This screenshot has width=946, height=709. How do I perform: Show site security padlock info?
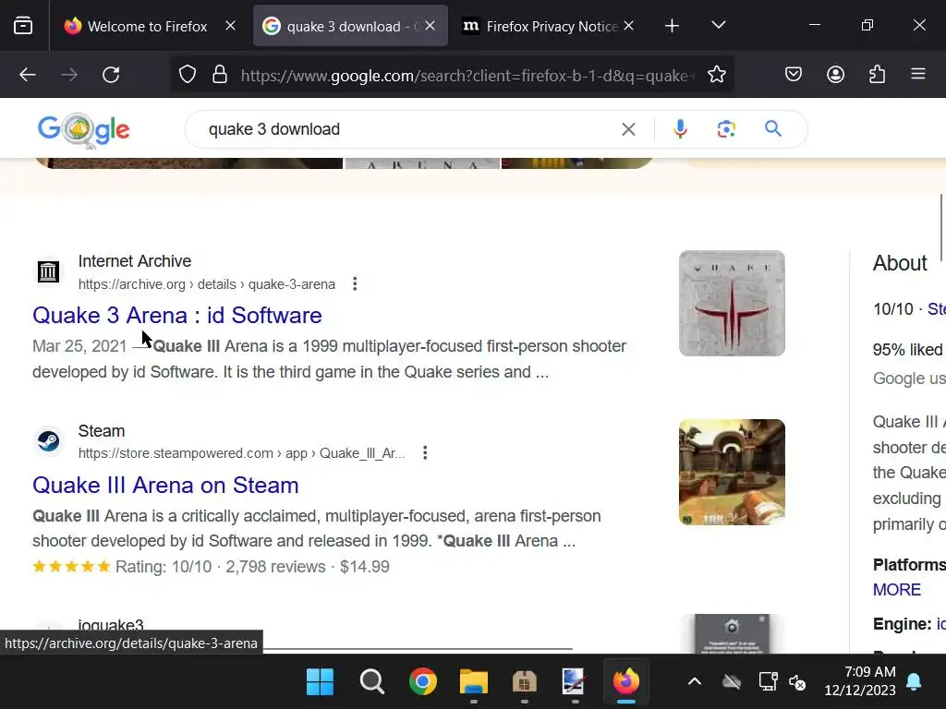click(220, 75)
